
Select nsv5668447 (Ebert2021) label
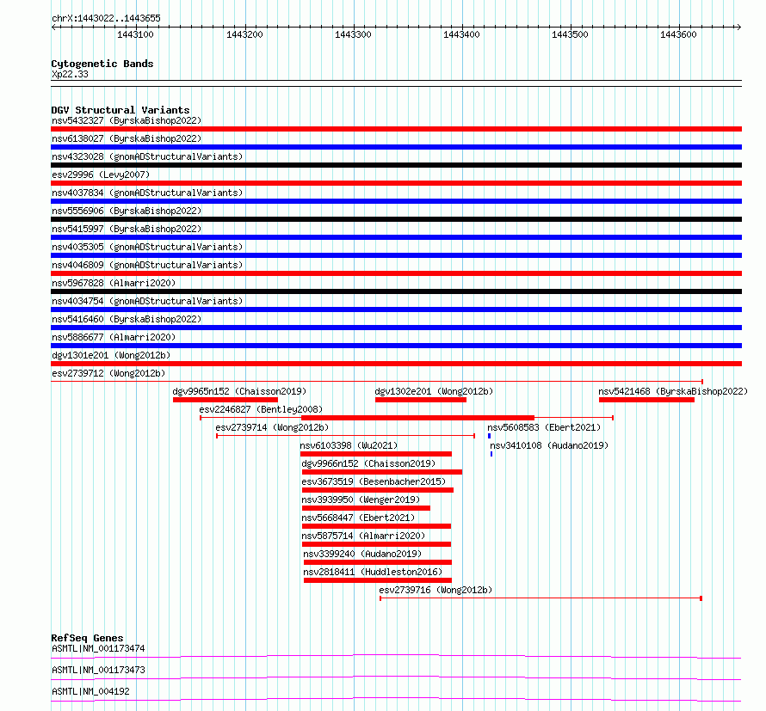[x=358, y=518]
